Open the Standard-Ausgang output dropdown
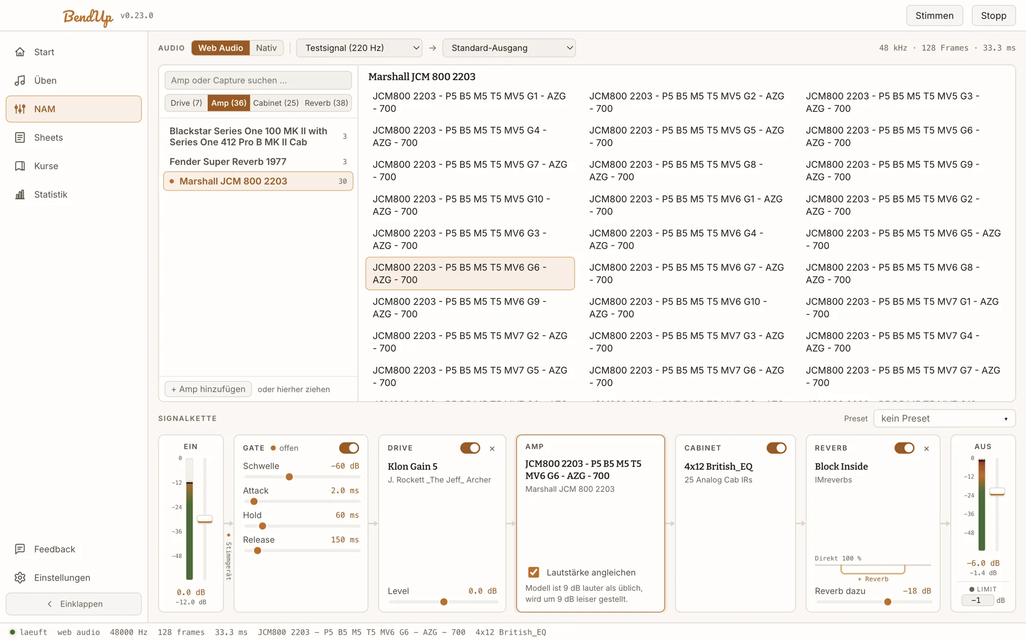Screen dimensions: 1026x641 click(509, 48)
